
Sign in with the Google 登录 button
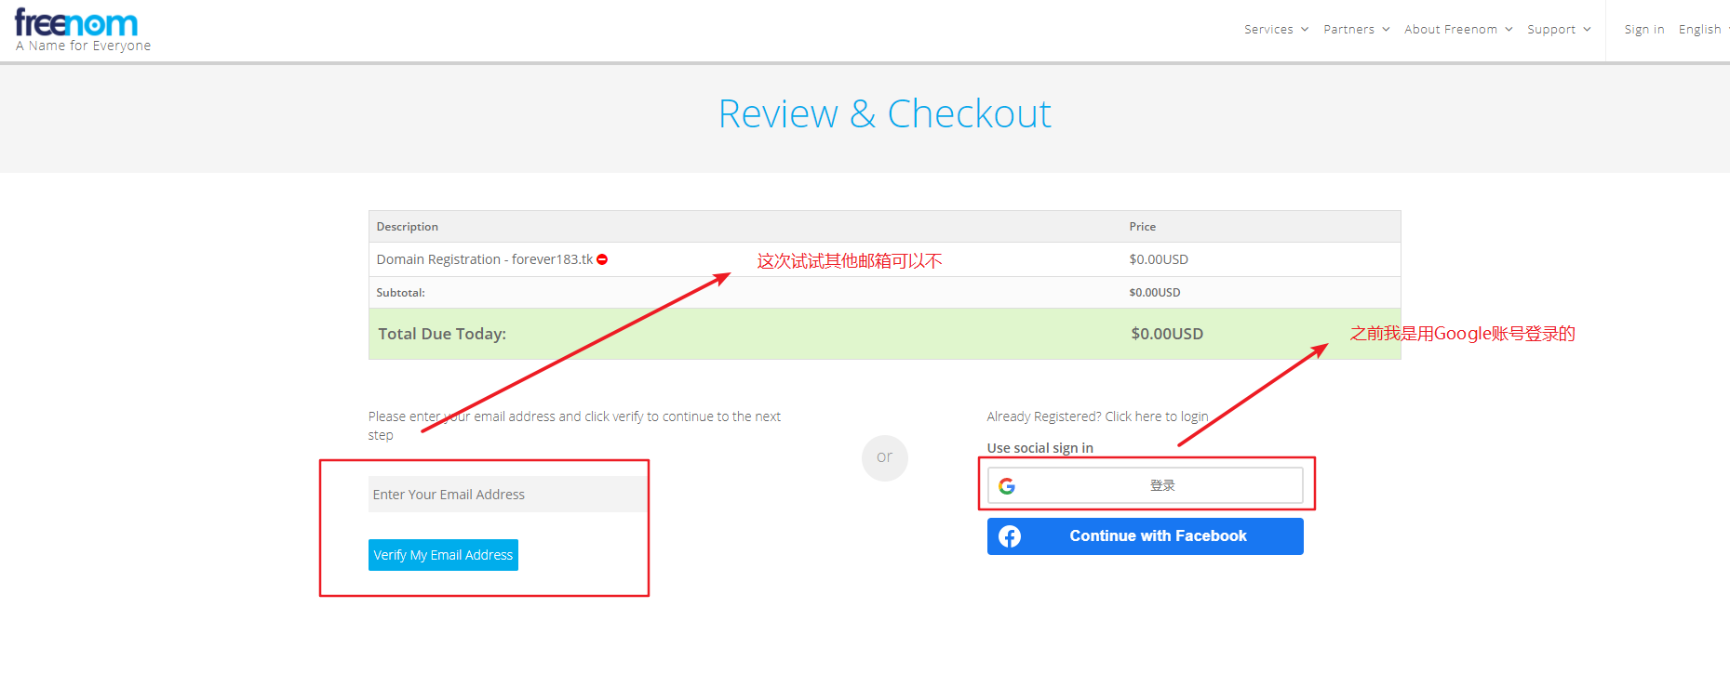(x=1145, y=485)
